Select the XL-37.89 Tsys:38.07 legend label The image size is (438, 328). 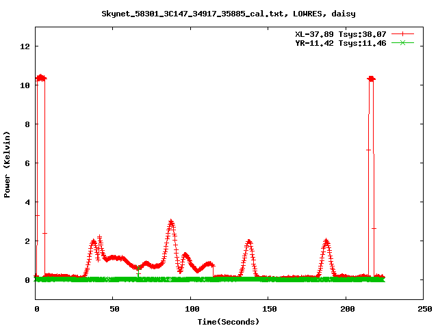[341, 34]
